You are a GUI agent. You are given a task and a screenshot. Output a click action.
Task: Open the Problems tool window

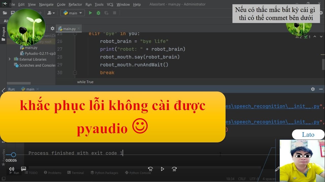click(x=53, y=173)
